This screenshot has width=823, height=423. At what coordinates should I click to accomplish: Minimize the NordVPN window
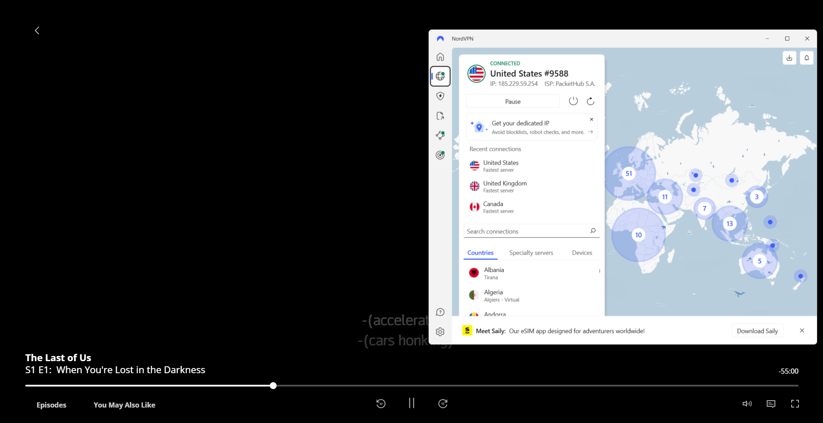click(767, 39)
